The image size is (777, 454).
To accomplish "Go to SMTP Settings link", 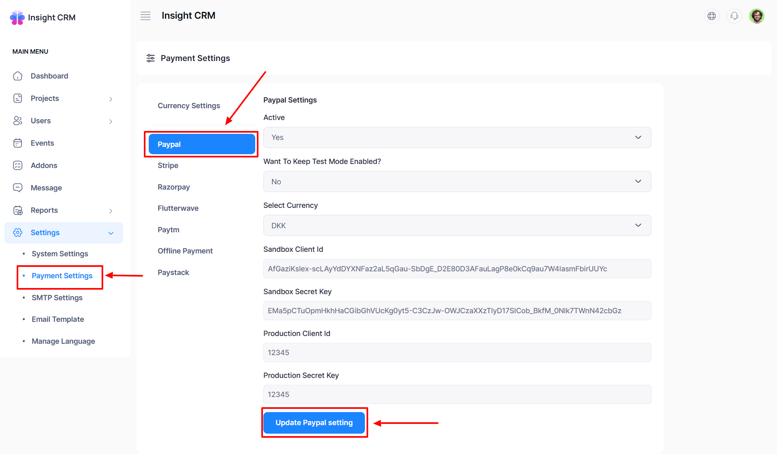I will pos(57,298).
